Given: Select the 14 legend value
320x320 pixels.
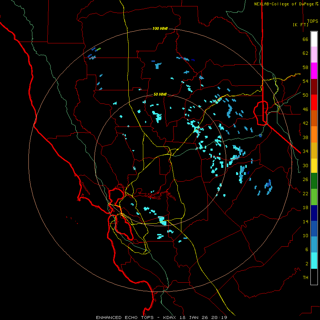Looking at the screenshot, I should click(305, 222).
